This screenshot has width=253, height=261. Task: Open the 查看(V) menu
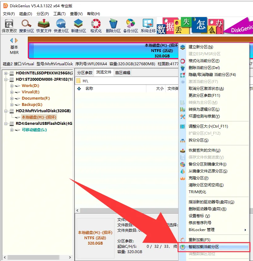pyautogui.click(x=76, y=14)
